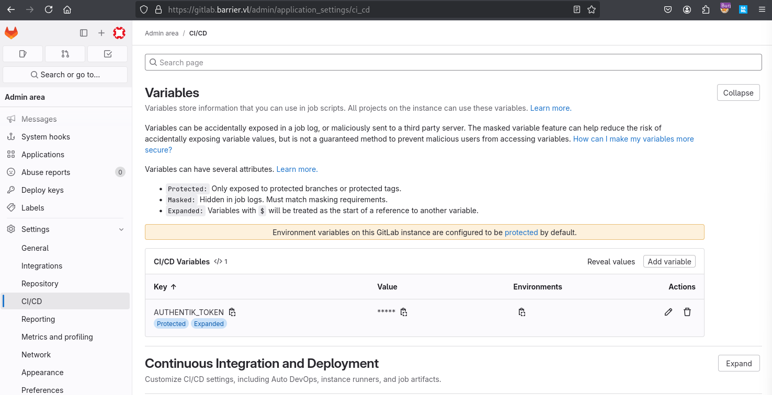772x395 pixels.
Task: Click the Add variable button
Action: (x=669, y=262)
